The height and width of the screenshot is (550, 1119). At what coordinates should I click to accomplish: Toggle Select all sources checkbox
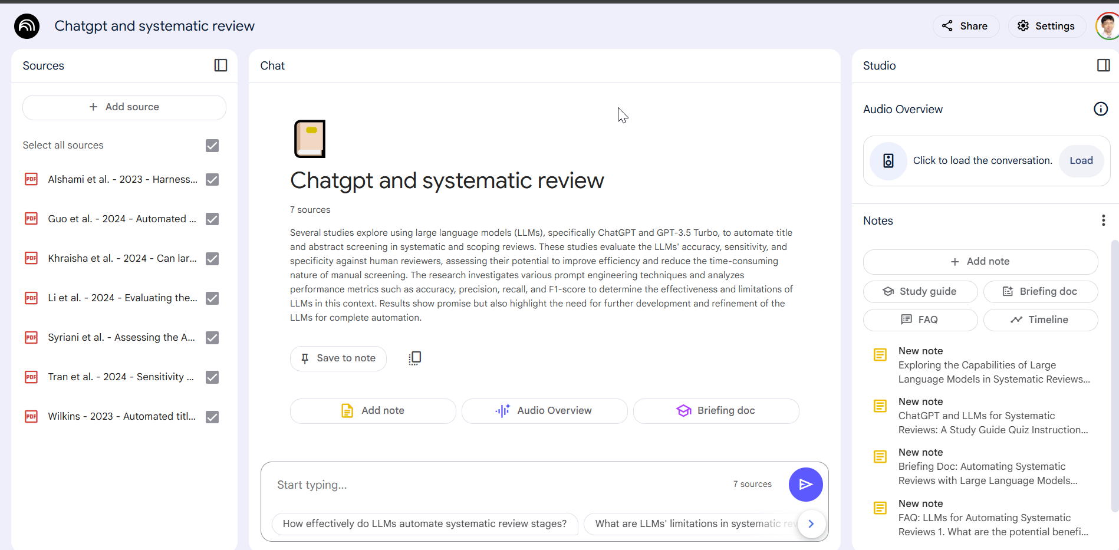click(212, 146)
